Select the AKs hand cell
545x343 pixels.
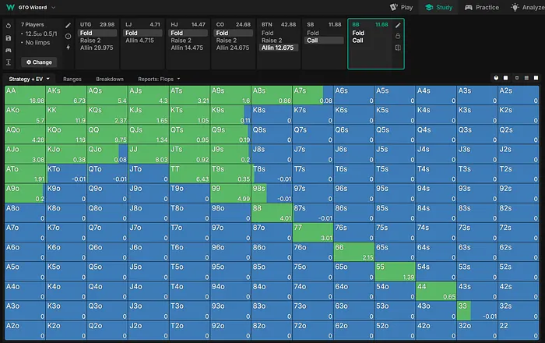[x=66, y=95]
